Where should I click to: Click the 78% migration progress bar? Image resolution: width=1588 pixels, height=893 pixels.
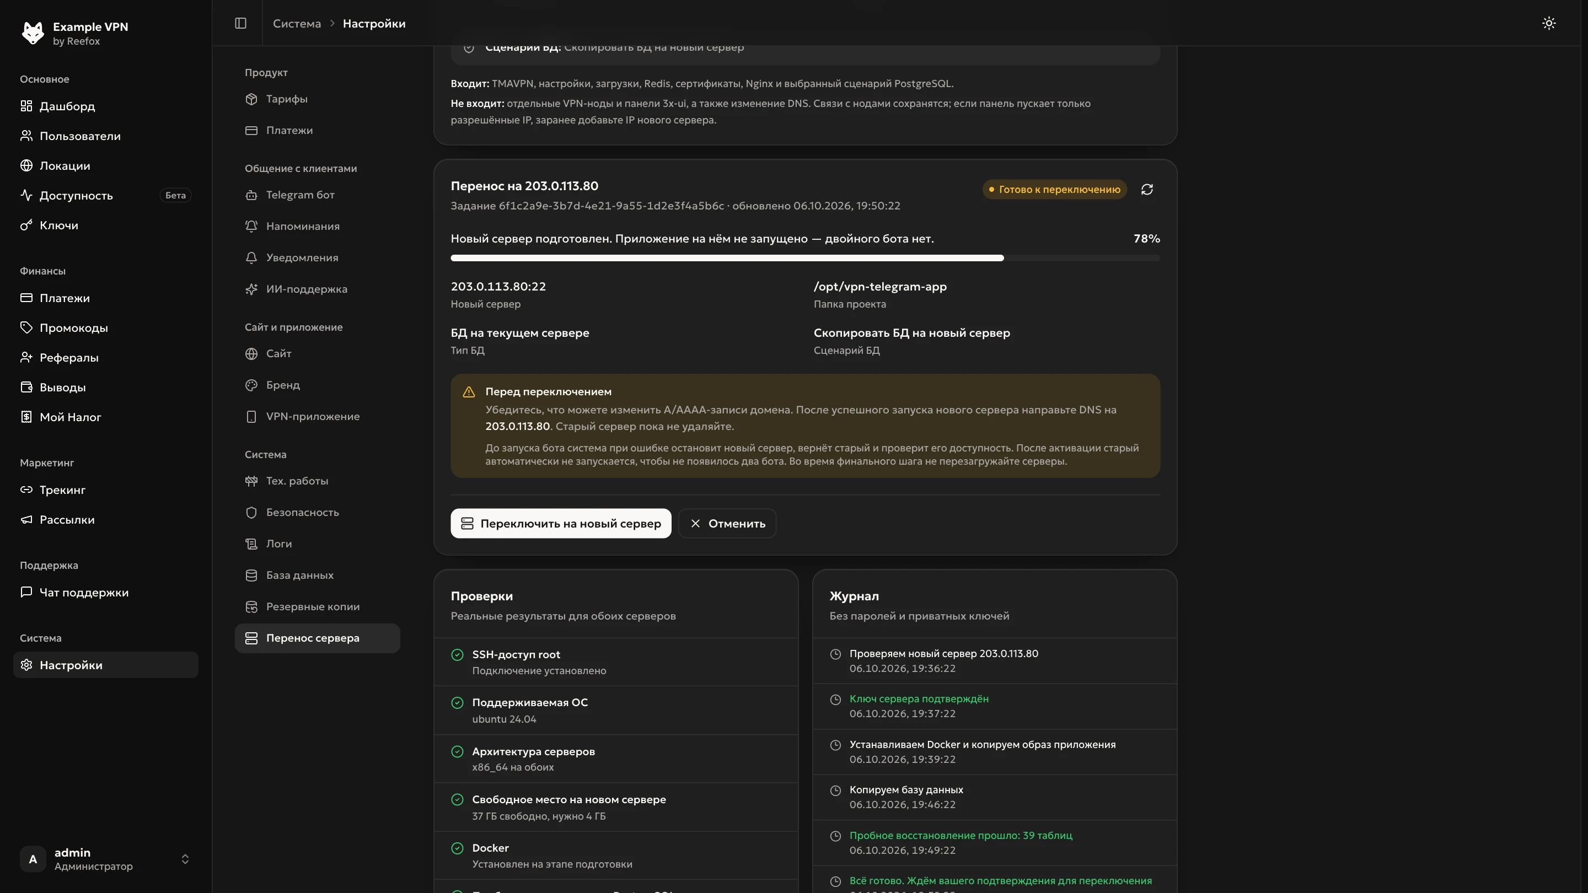[x=805, y=258]
